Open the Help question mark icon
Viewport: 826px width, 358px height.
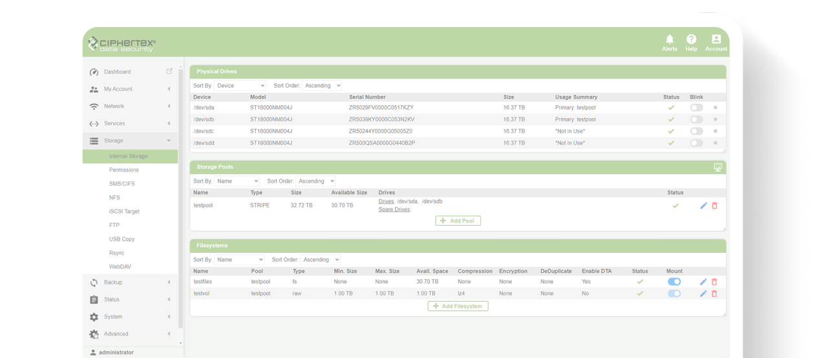point(691,39)
